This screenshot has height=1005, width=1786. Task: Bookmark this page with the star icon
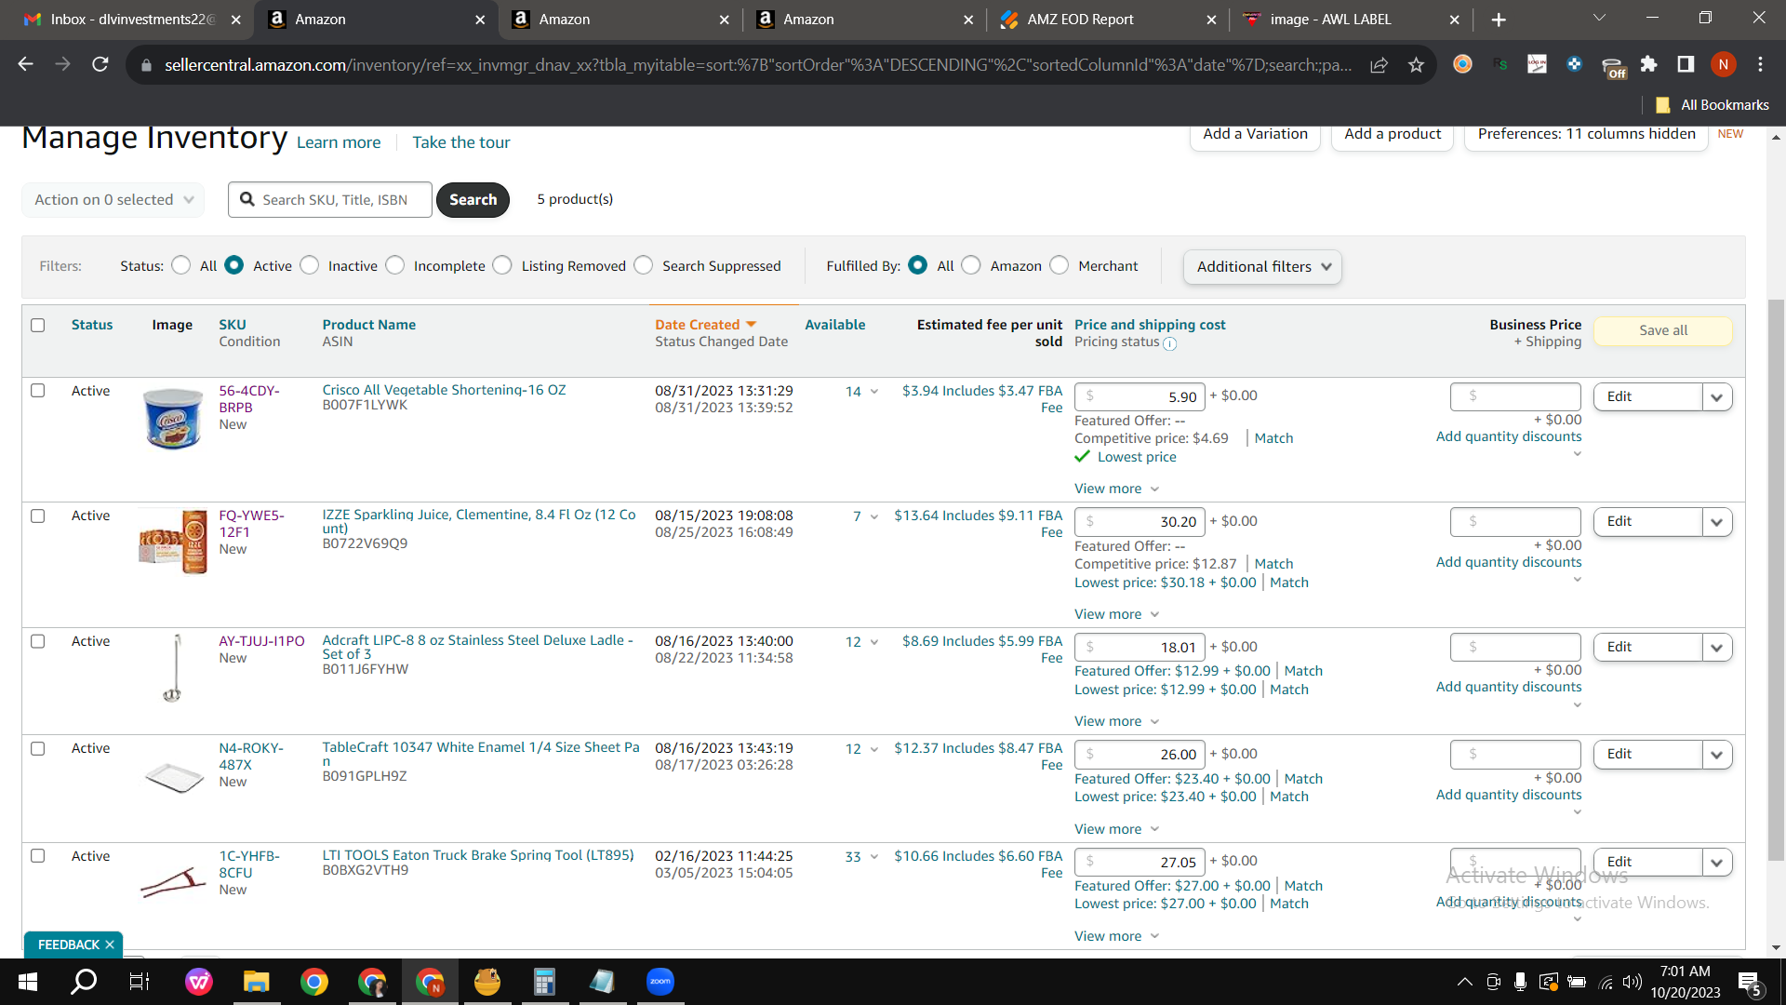(1416, 64)
